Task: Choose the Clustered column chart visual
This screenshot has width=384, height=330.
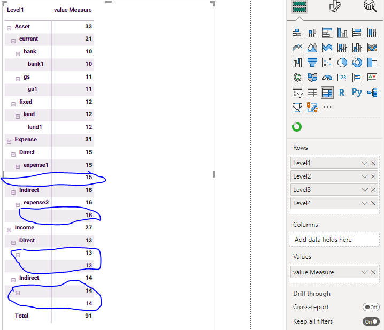Action: [342, 33]
